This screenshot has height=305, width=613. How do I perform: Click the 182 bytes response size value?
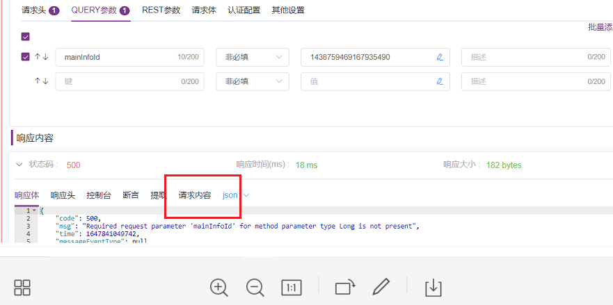(x=504, y=165)
